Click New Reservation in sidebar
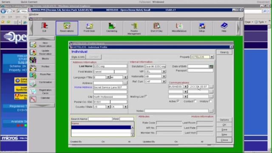The height and width of the screenshot is (153, 272). [x=42, y=45]
